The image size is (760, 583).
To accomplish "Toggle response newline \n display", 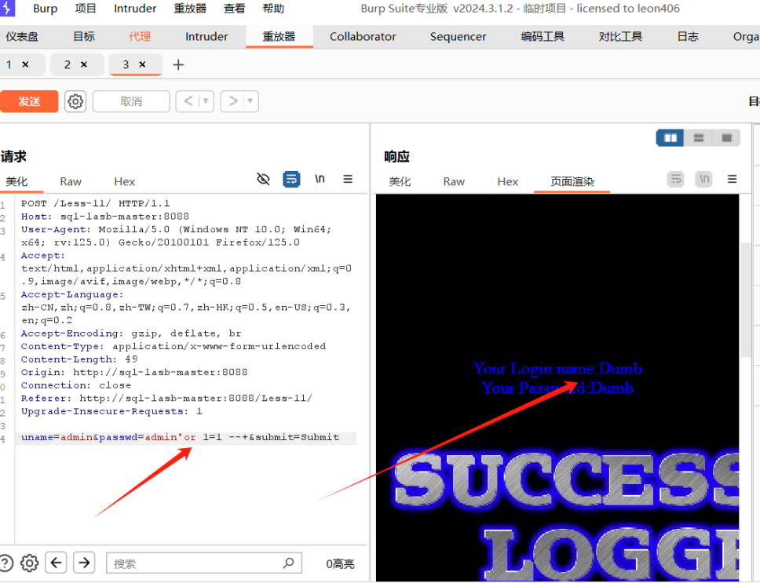I will coord(703,179).
